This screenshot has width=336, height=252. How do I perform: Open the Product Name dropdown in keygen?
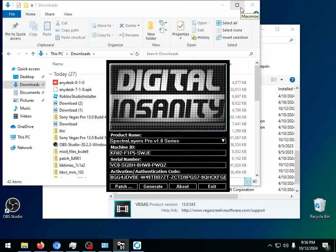[x=223, y=141]
